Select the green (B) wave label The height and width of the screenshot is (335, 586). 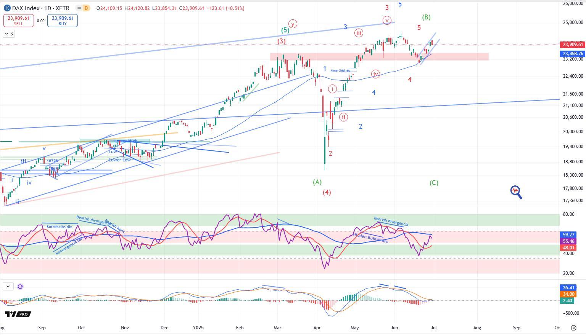(427, 17)
